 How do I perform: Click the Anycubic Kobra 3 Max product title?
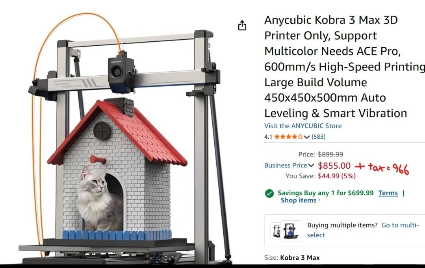click(344, 67)
